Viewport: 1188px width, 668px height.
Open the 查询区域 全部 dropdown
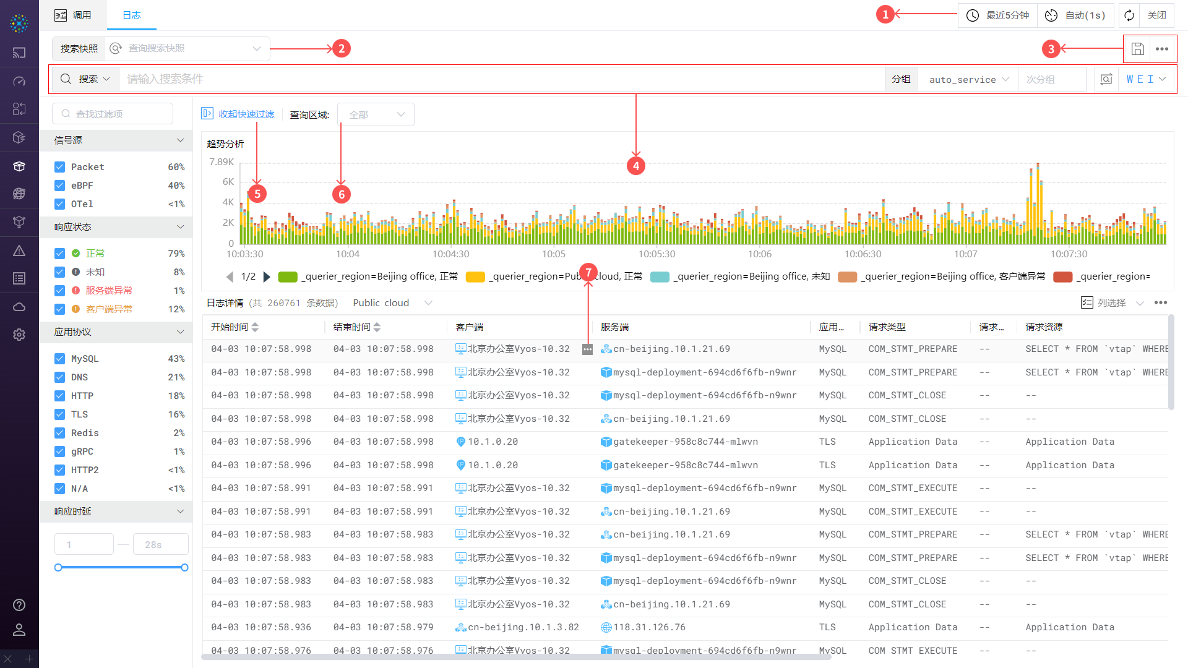click(376, 114)
